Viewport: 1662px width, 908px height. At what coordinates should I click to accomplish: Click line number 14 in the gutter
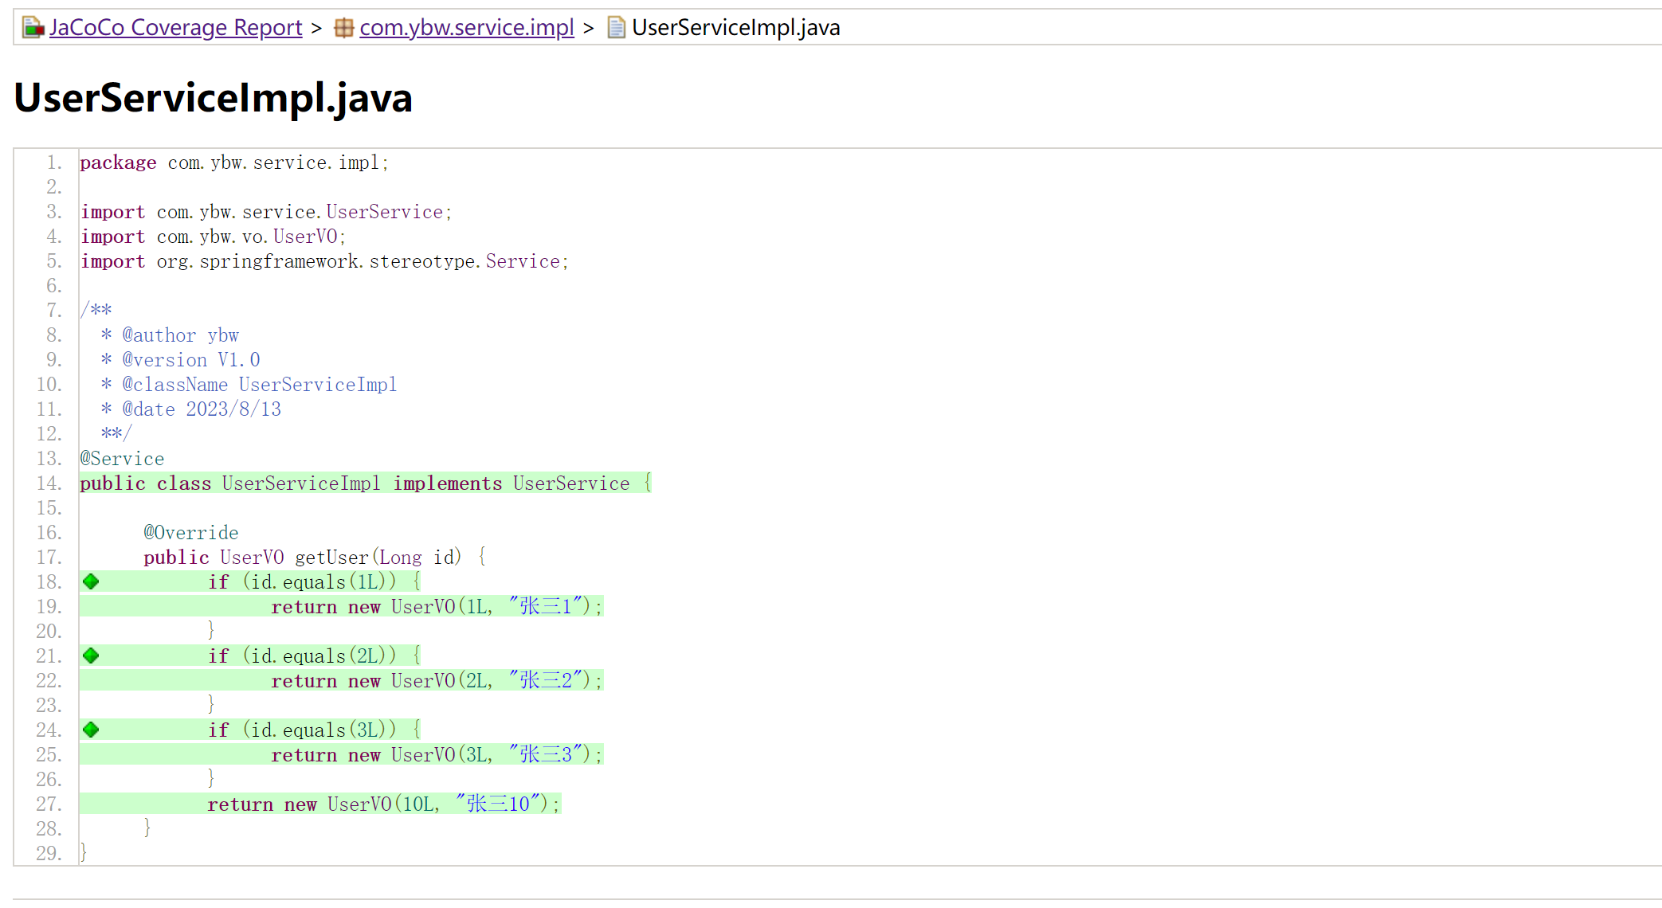pyautogui.click(x=49, y=483)
